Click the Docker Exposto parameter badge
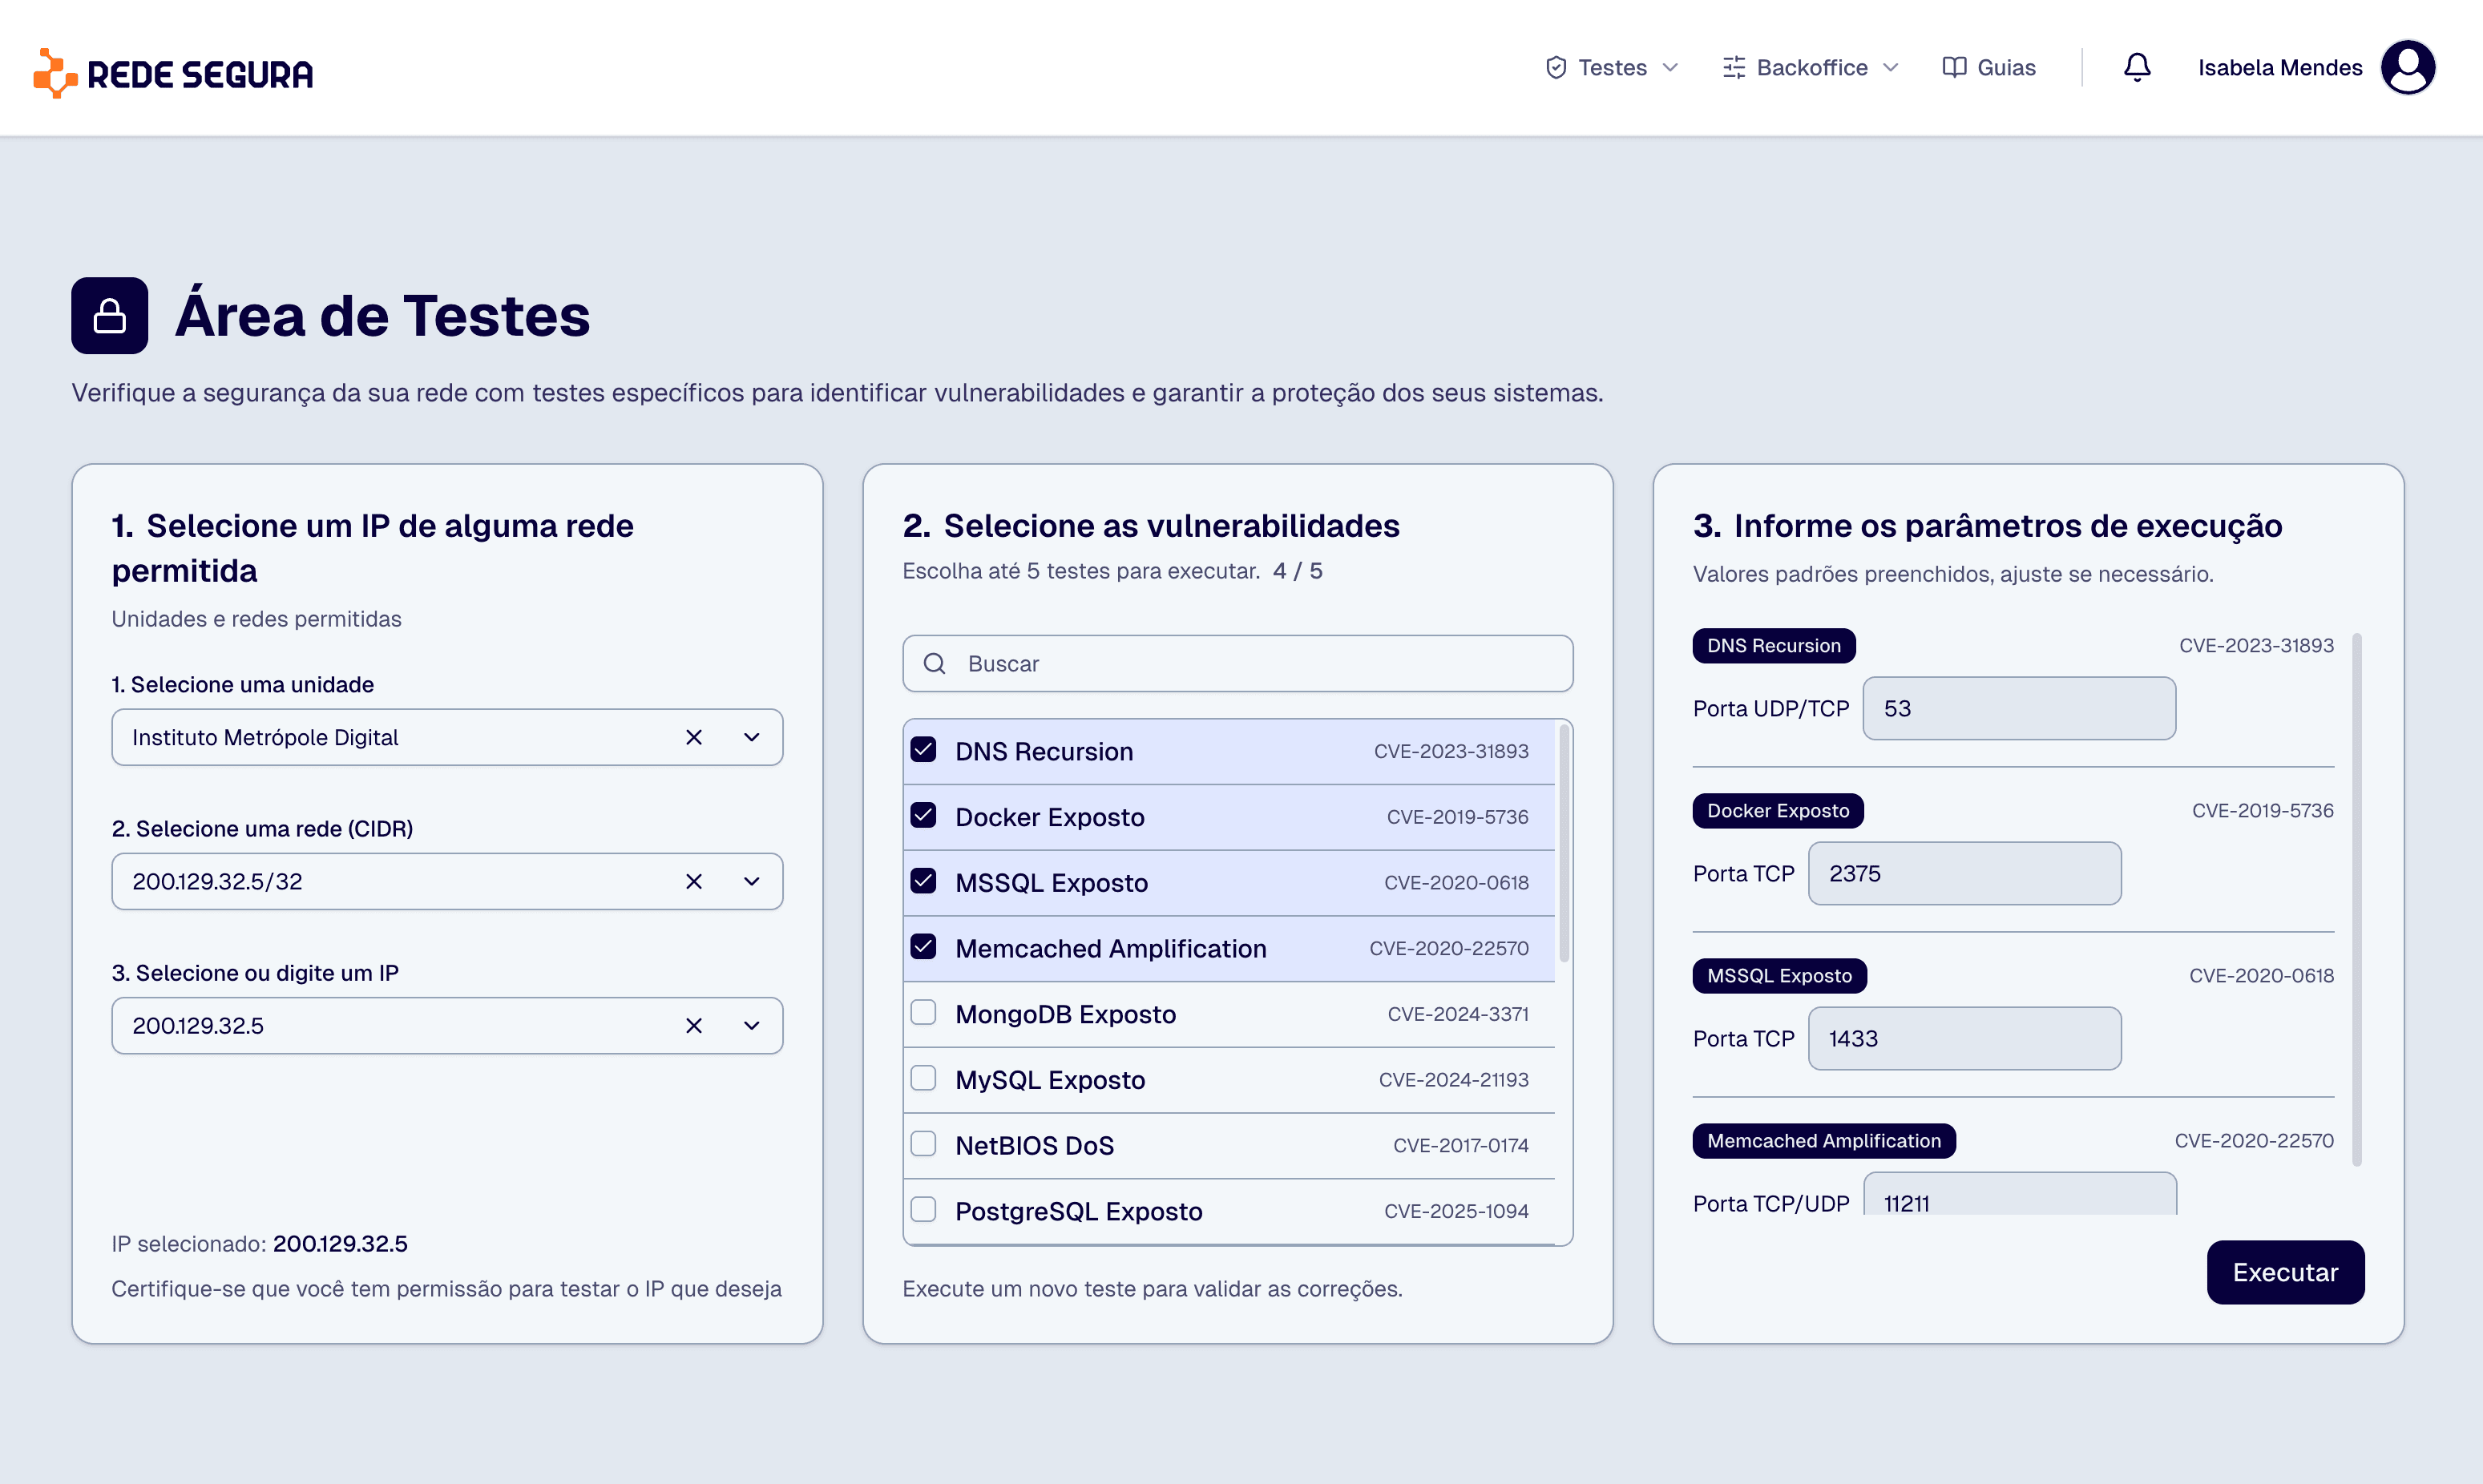The height and width of the screenshot is (1484, 2483). (x=1778, y=811)
